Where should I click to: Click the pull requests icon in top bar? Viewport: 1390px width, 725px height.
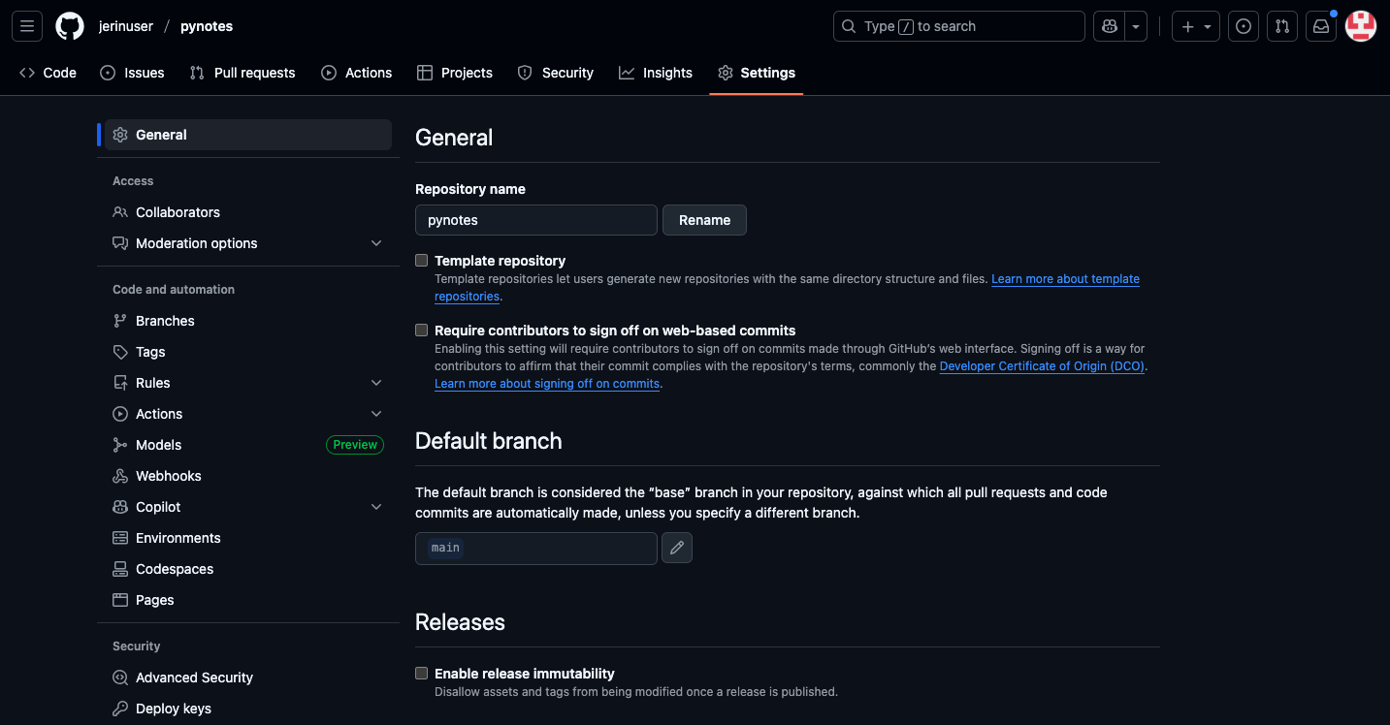[1282, 26]
